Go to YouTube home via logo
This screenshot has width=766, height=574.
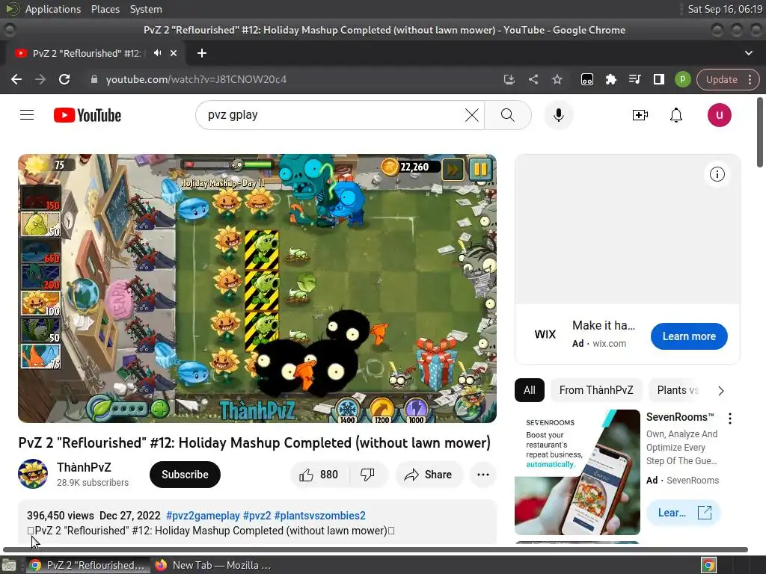(88, 115)
